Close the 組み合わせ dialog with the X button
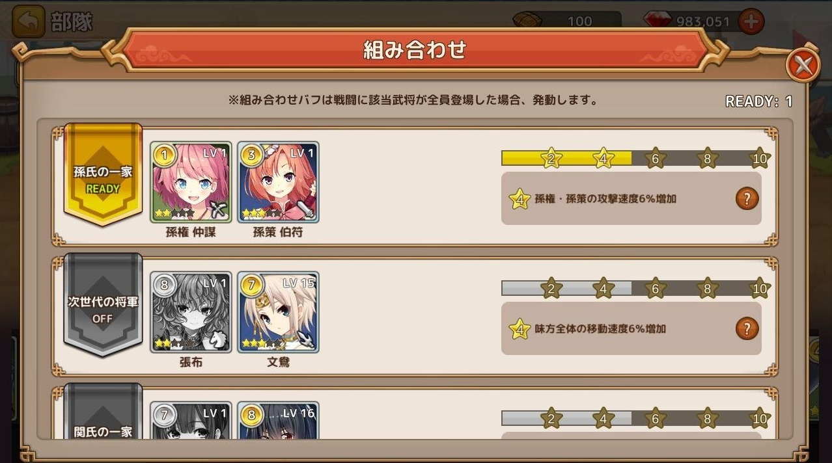This screenshot has width=832, height=463. [x=803, y=65]
